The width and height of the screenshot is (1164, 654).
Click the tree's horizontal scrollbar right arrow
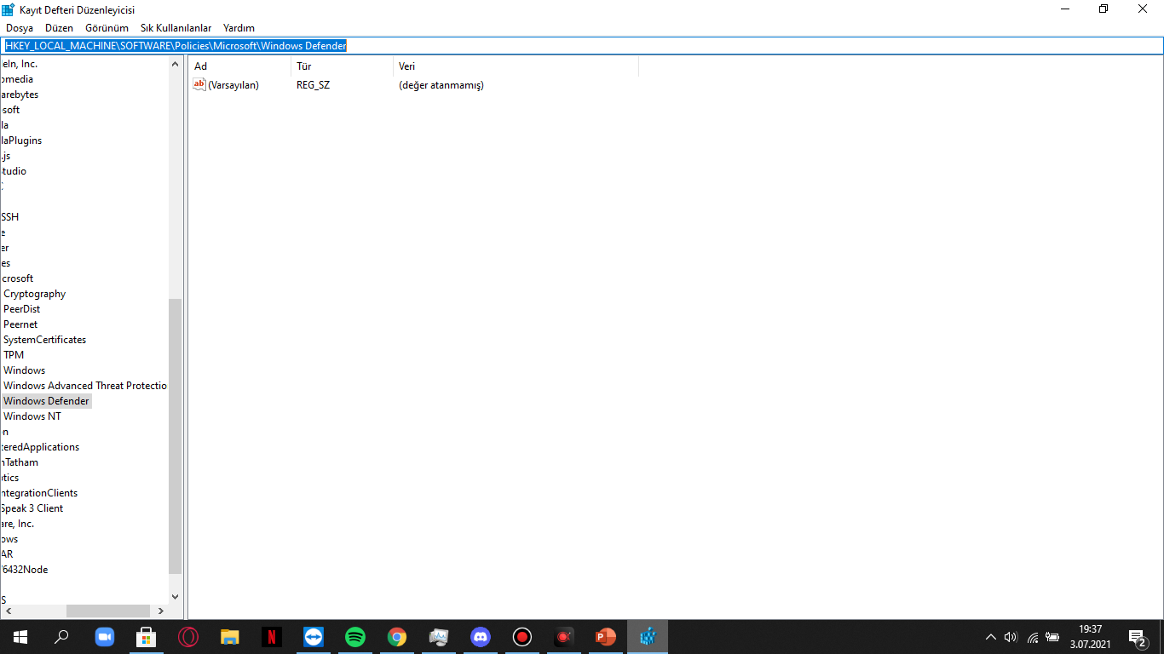point(161,611)
